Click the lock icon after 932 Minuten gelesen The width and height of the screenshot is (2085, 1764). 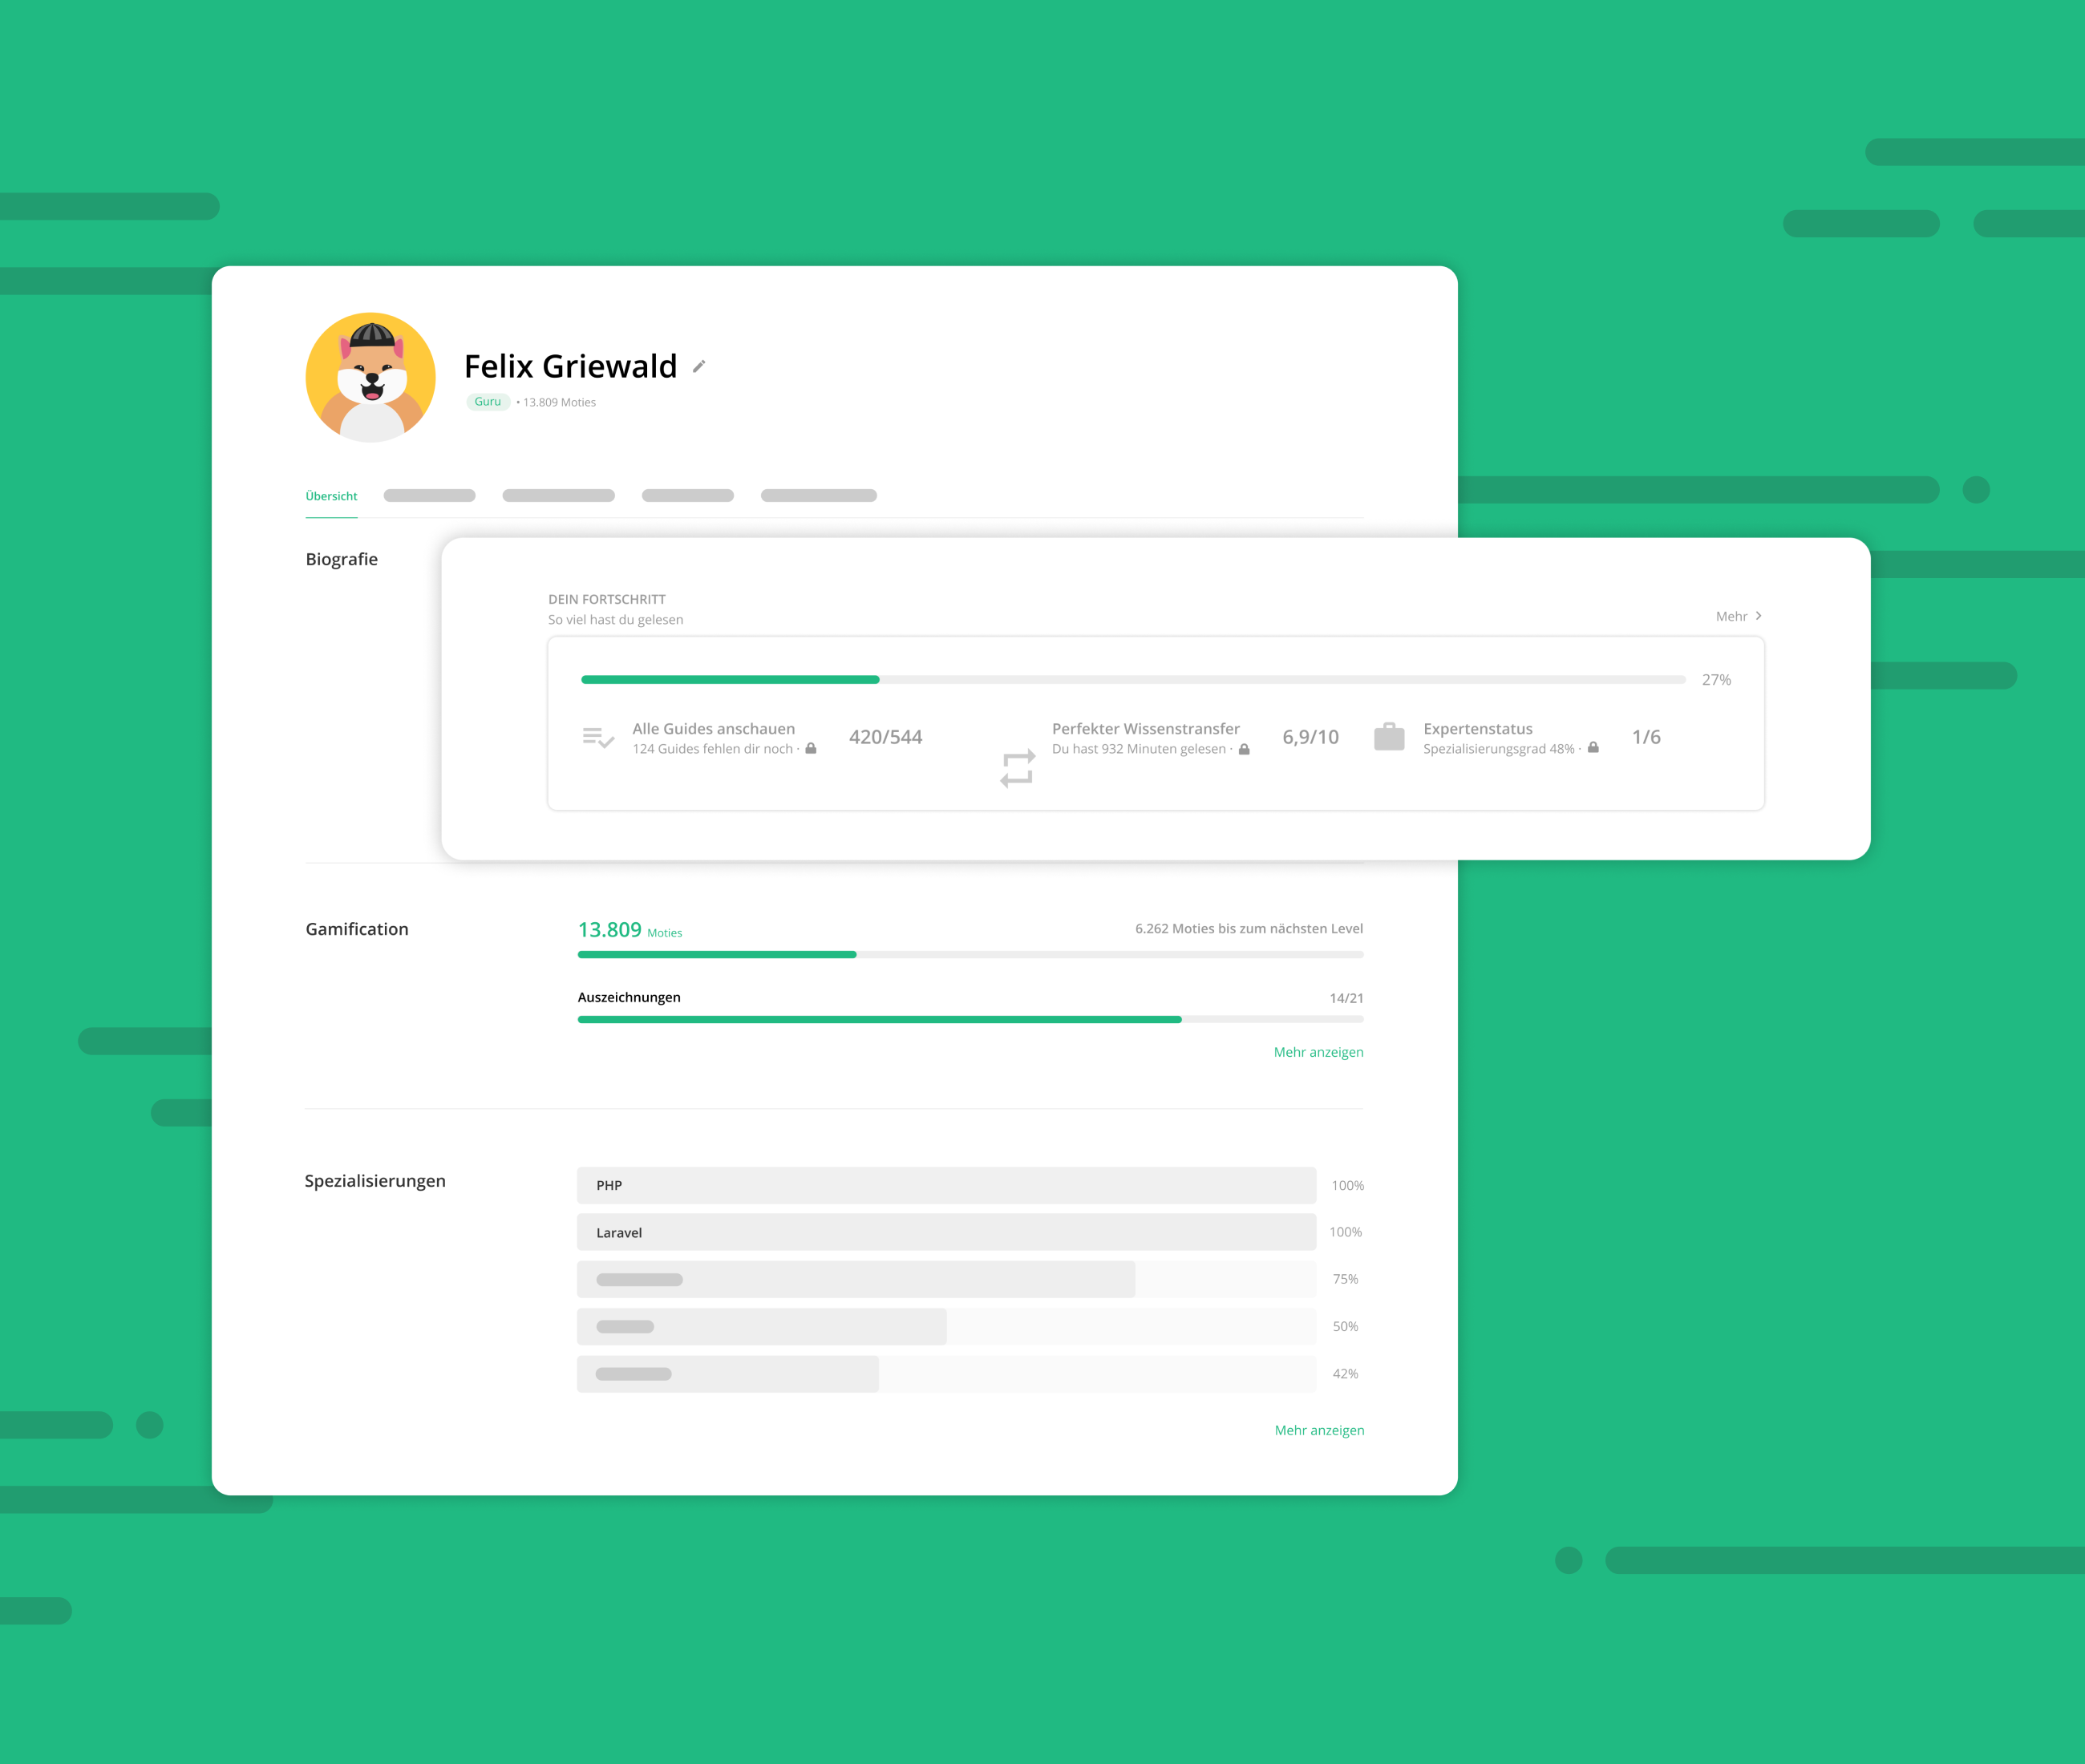click(x=1244, y=749)
